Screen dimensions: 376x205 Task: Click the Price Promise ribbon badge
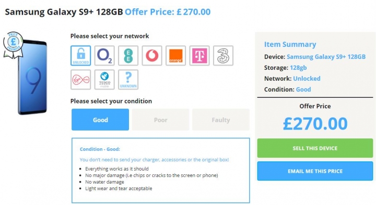click(x=13, y=45)
